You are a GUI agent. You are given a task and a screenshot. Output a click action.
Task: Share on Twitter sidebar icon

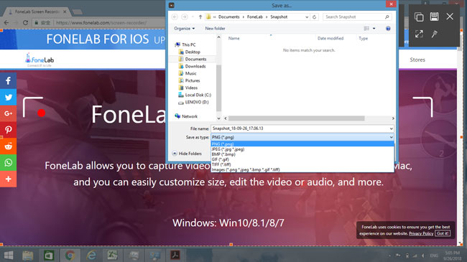pyautogui.click(x=9, y=97)
